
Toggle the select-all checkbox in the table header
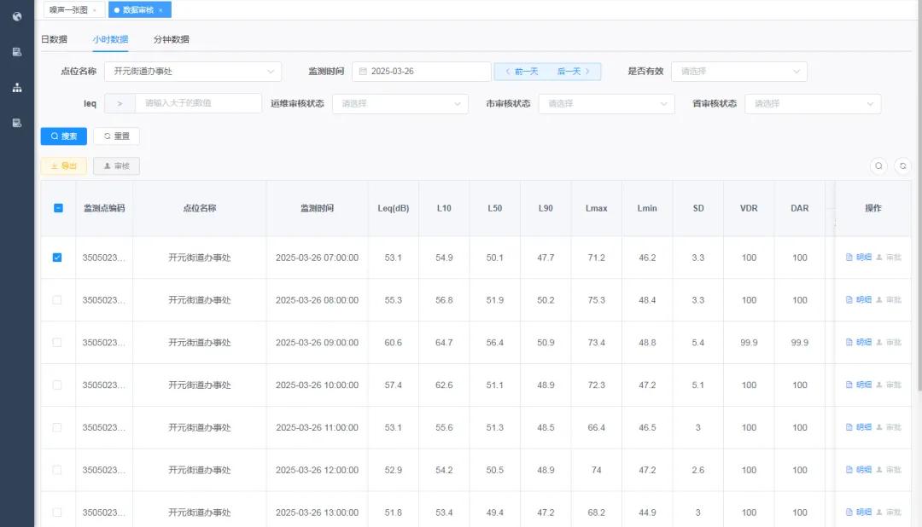[58, 208]
